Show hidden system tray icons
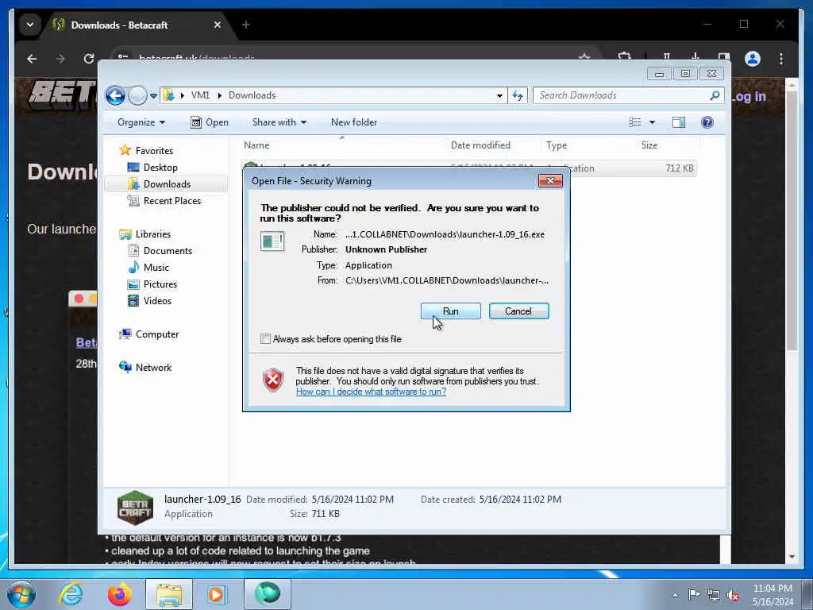Image resolution: width=813 pixels, height=610 pixels. (x=675, y=596)
